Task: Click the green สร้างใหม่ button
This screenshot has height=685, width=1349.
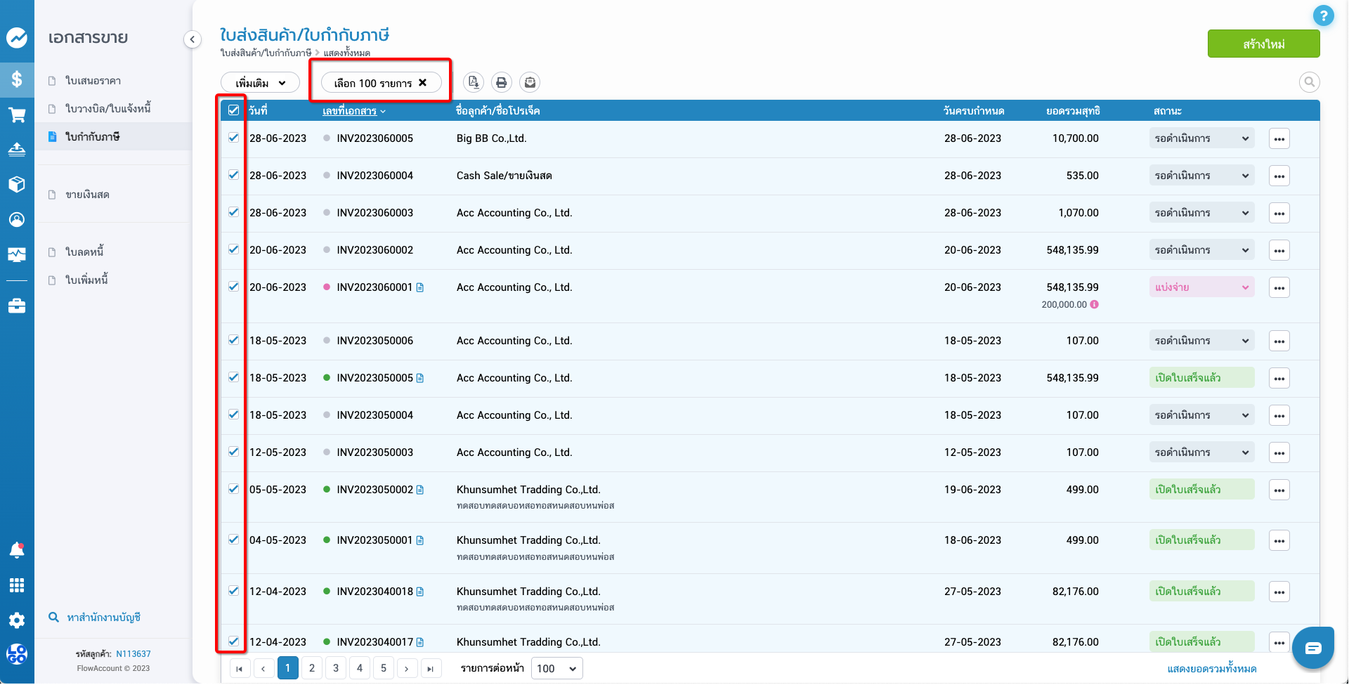Action: point(1263,43)
